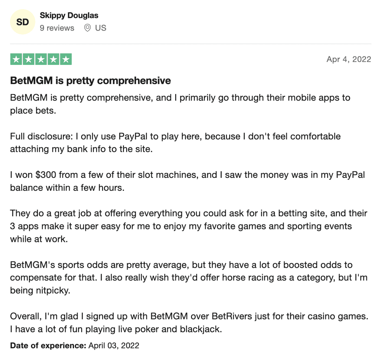This screenshot has width=381, height=354.
Task: Click the "Date of experience:" label
Action: pos(48,345)
